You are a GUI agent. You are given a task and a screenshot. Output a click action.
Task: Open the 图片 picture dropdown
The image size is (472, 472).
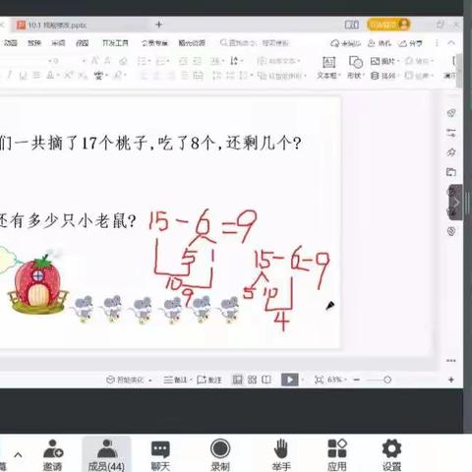click(x=384, y=61)
